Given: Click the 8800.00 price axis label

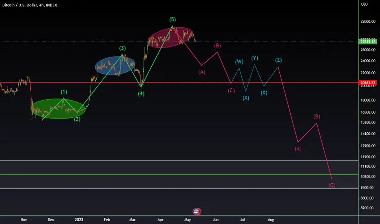Looking at the screenshot, I should point(368,198).
